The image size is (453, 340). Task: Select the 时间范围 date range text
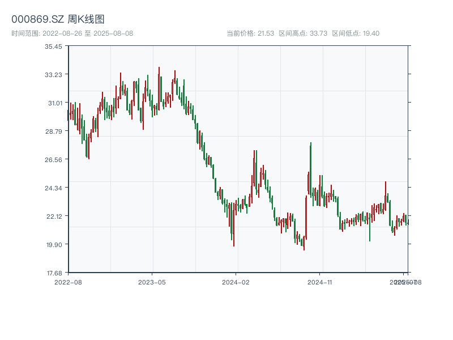(x=72, y=33)
